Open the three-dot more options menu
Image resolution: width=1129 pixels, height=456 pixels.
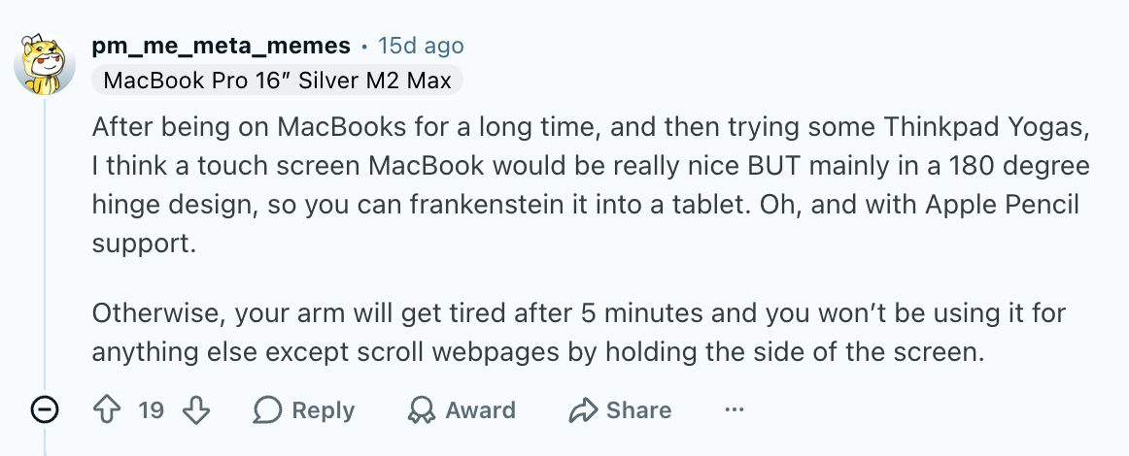(734, 410)
